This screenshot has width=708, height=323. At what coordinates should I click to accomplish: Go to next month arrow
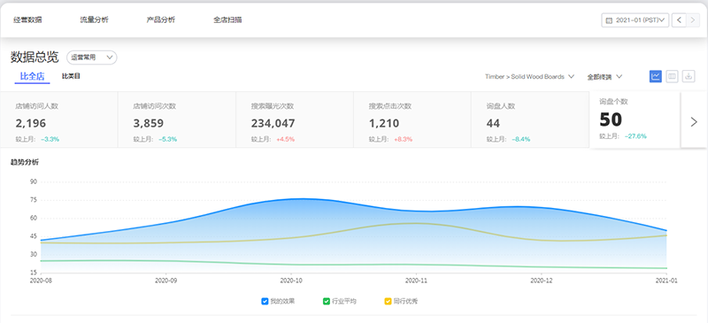(693, 20)
